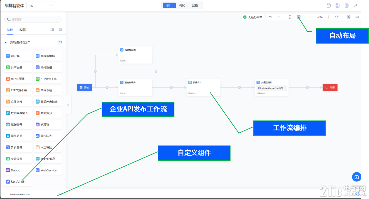Select the 业务知识库 node on canvas

pyautogui.click(x=135, y=87)
